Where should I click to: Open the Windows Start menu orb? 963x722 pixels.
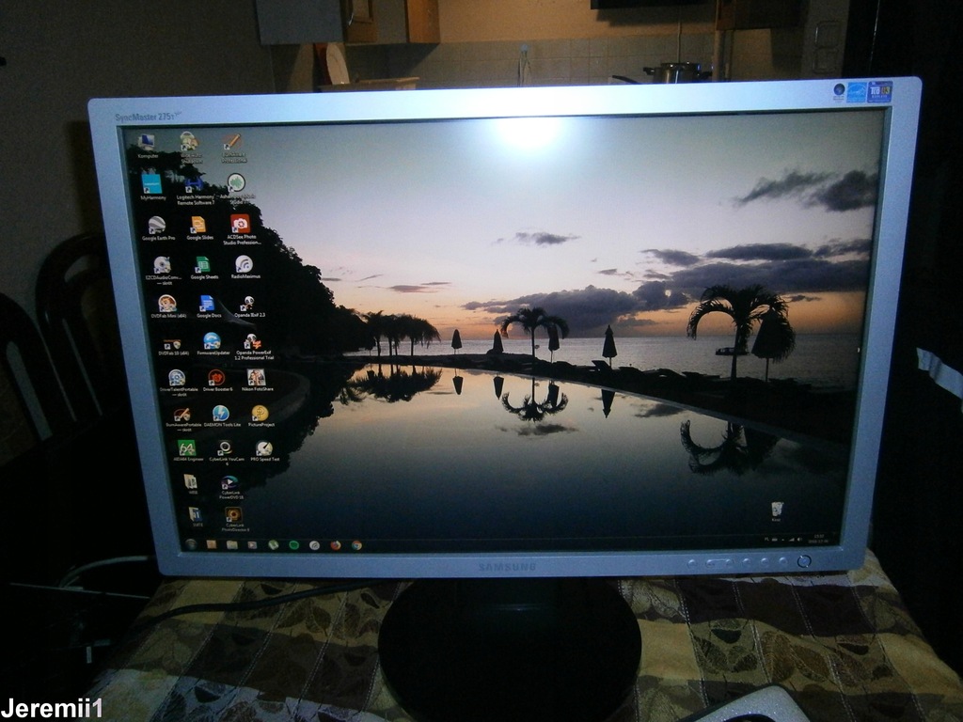point(190,544)
